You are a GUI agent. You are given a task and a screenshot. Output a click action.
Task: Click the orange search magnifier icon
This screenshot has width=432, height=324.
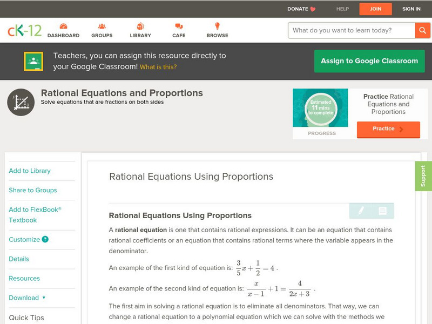(422, 30)
